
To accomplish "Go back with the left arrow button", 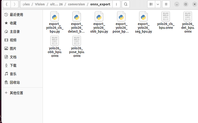I will pos(7,4).
